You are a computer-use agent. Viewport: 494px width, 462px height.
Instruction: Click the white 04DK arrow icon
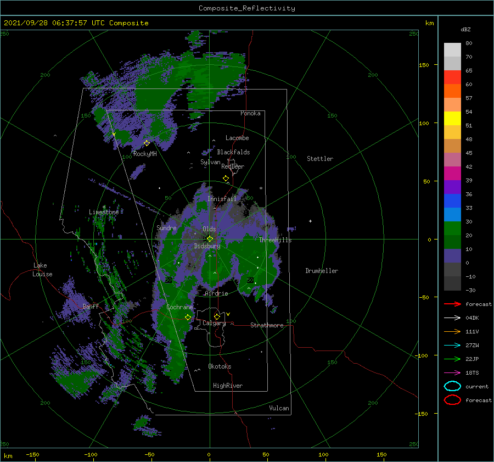[452, 318]
